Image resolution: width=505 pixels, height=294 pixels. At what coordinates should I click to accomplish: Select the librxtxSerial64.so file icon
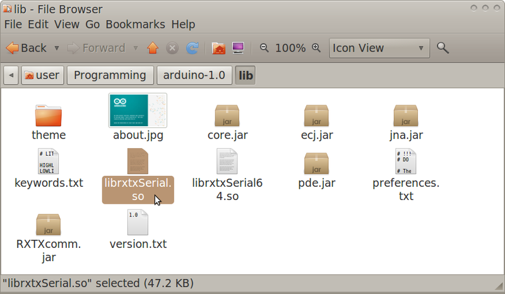pyautogui.click(x=227, y=162)
